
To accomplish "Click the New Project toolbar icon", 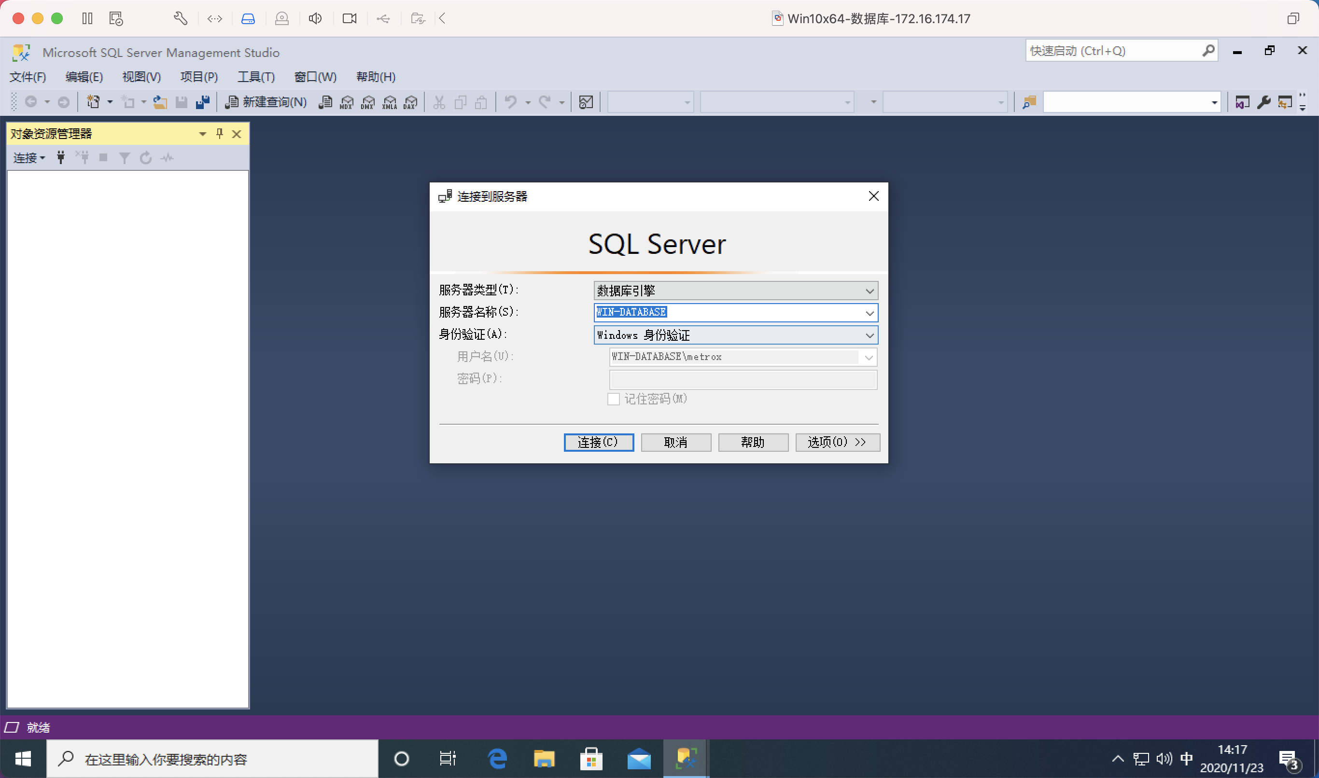I will click(93, 102).
